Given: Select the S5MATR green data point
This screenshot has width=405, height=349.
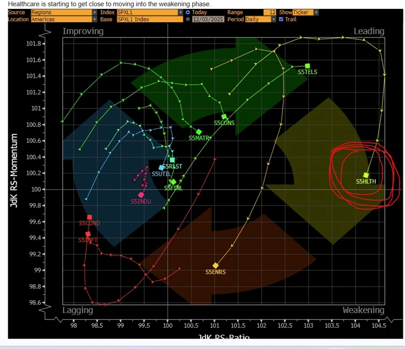Looking at the screenshot, I should click(199, 132).
